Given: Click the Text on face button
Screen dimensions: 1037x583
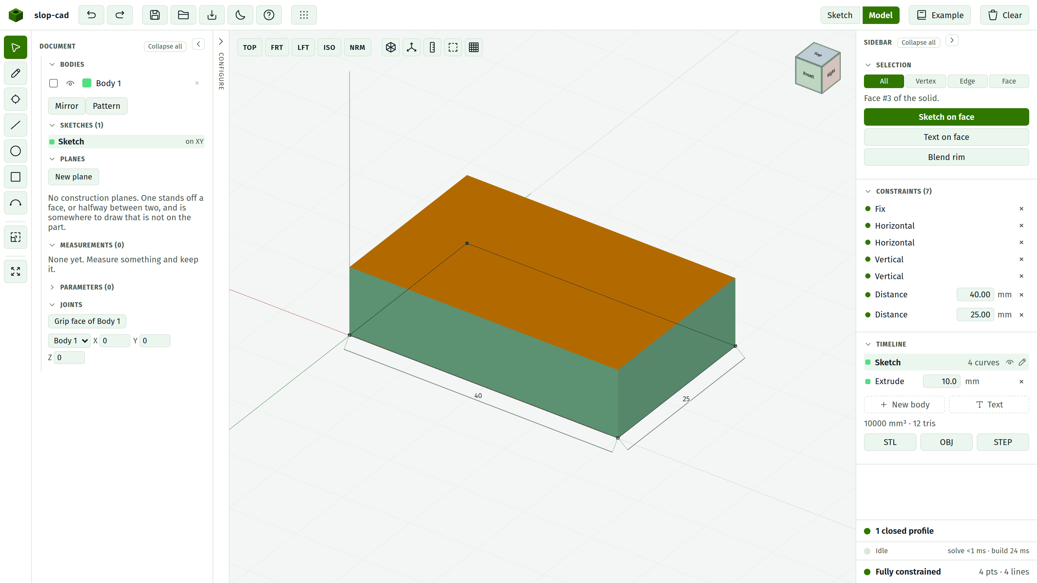Looking at the screenshot, I should (x=946, y=137).
